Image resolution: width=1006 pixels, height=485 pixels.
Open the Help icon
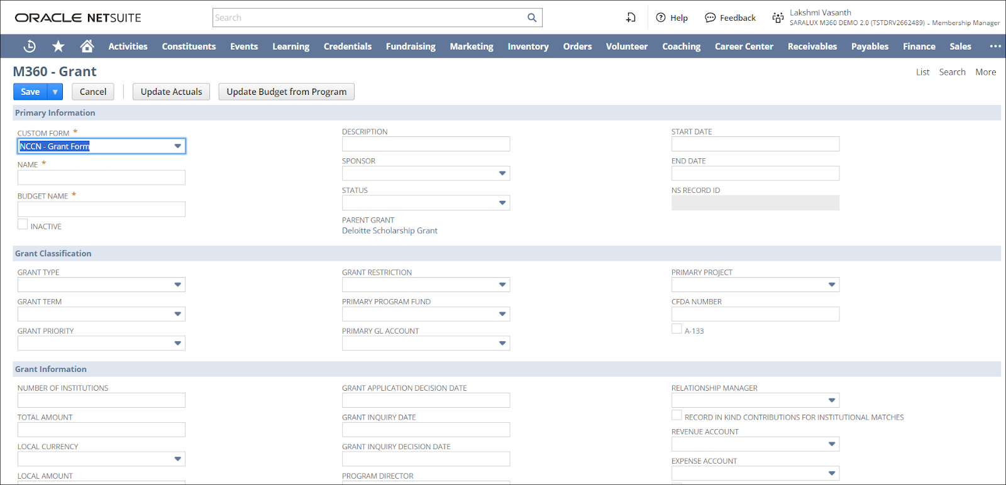tap(661, 18)
